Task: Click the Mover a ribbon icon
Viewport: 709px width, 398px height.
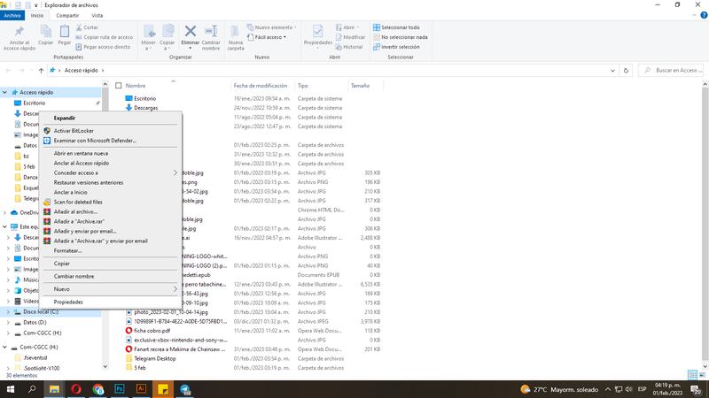Action: click(148, 37)
